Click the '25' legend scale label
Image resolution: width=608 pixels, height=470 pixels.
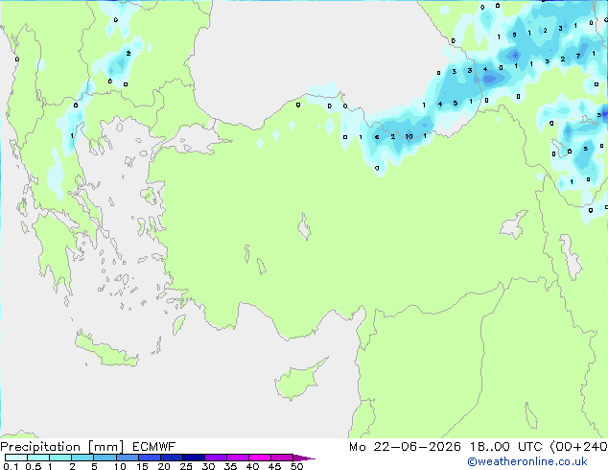186,466
